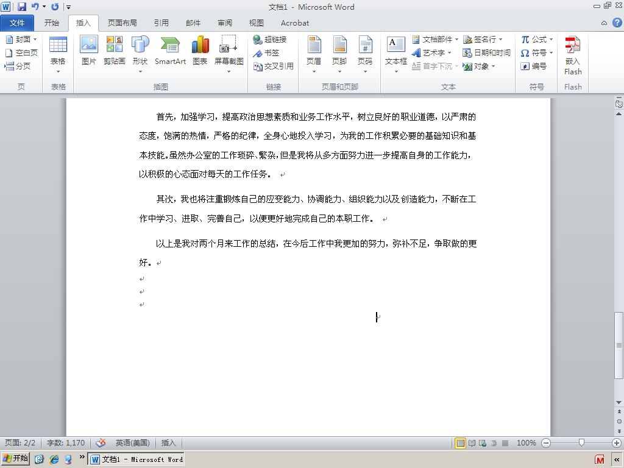Switch to Web Layout view
This screenshot has height=468, width=624.
click(x=483, y=443)
